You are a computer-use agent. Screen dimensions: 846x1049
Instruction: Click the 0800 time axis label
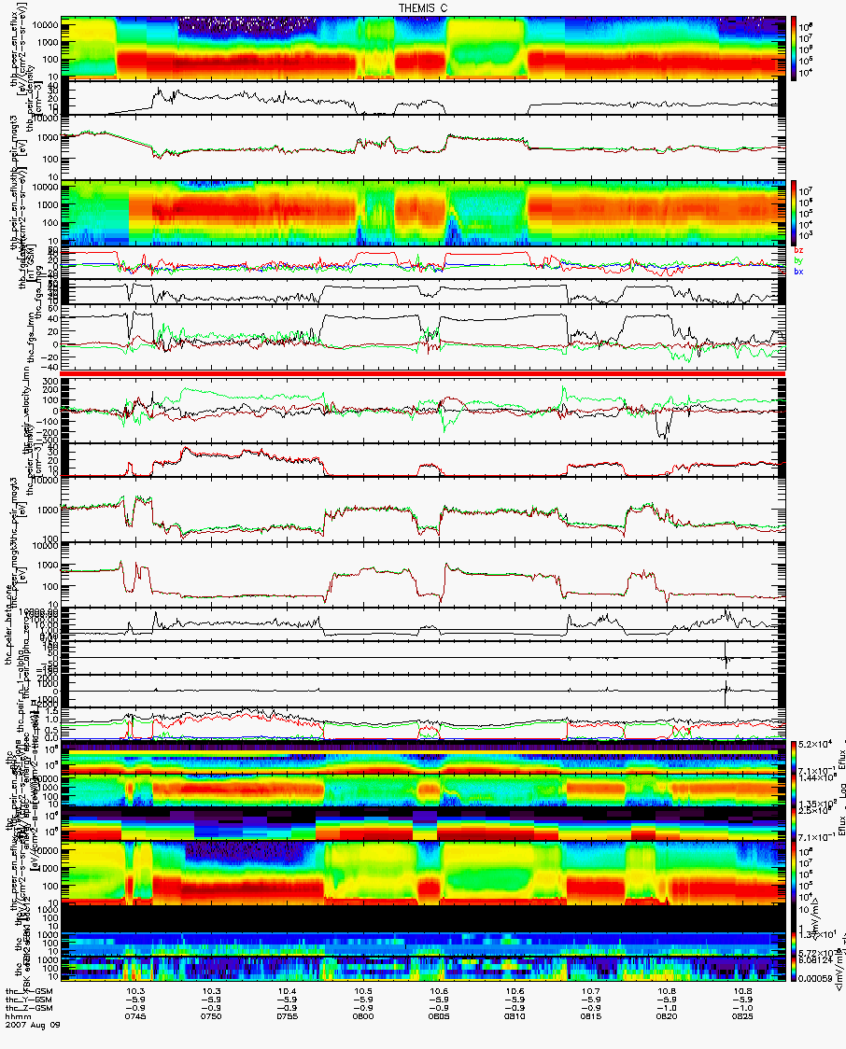point(362,1016)
